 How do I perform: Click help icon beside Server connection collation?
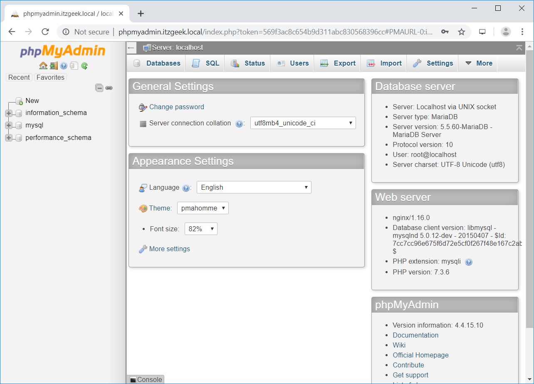[239, 124]
